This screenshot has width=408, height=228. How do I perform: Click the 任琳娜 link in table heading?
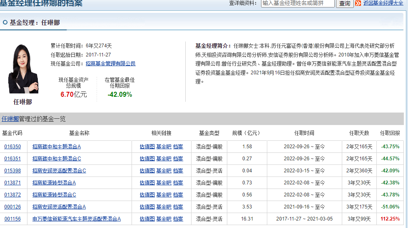[x=10, y=119]
